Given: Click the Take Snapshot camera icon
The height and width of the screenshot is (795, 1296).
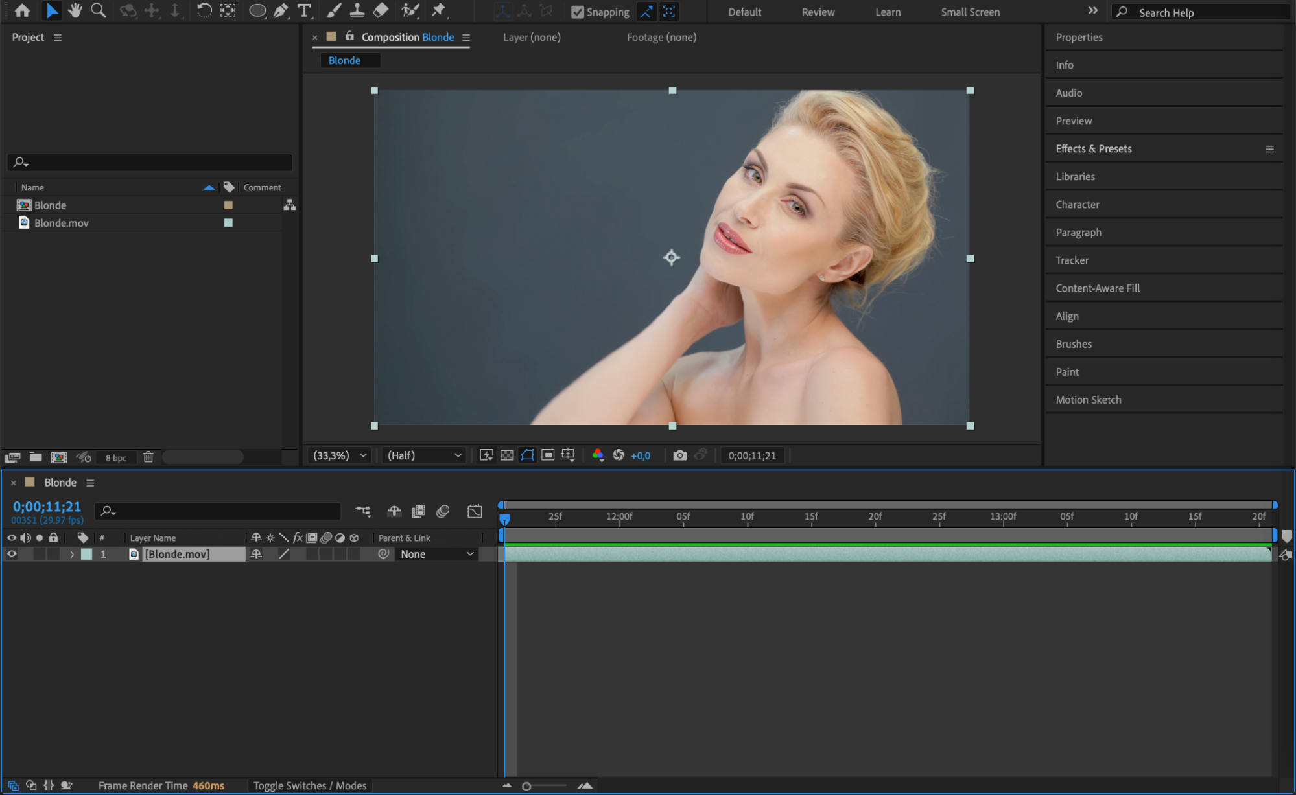Looking at the screenshot, I should pyautogui.click(x=679, y=455).
